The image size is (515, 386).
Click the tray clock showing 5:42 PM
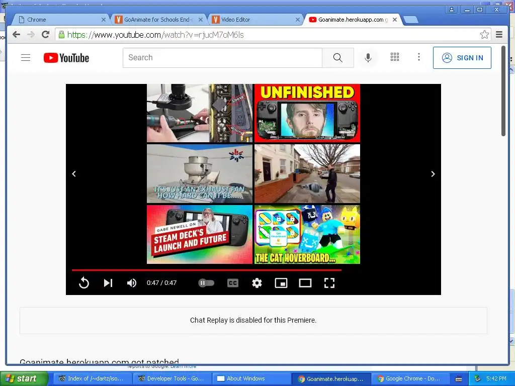click(x=496, y=378)
